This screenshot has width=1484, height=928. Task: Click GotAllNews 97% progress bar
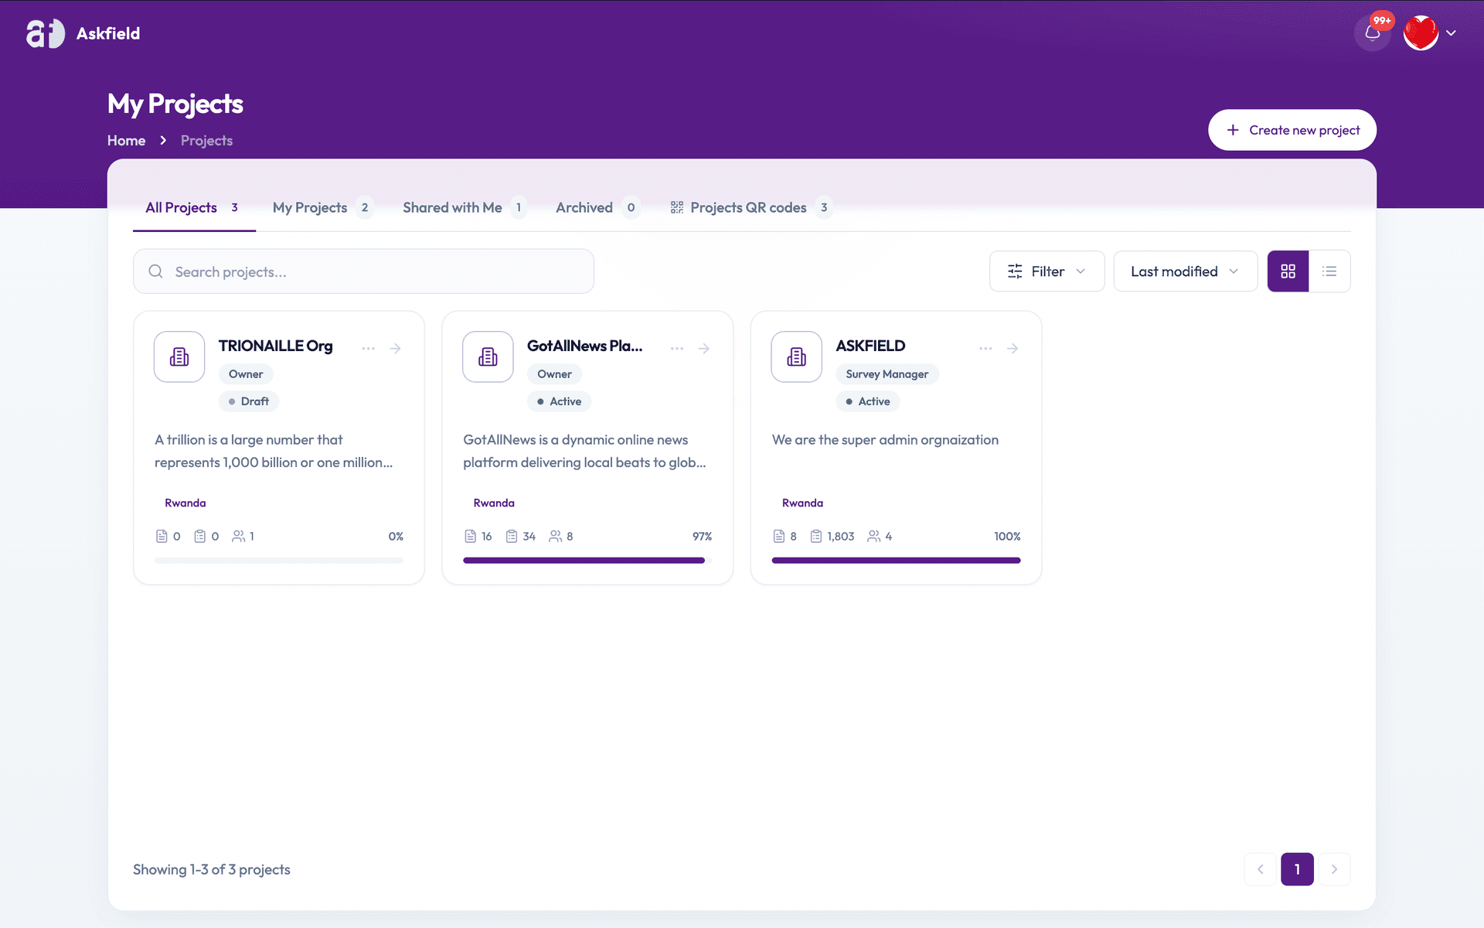[x=587, y=560]
